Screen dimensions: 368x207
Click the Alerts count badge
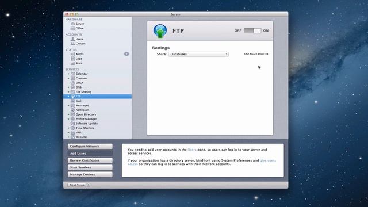click(x=126, y=54)
